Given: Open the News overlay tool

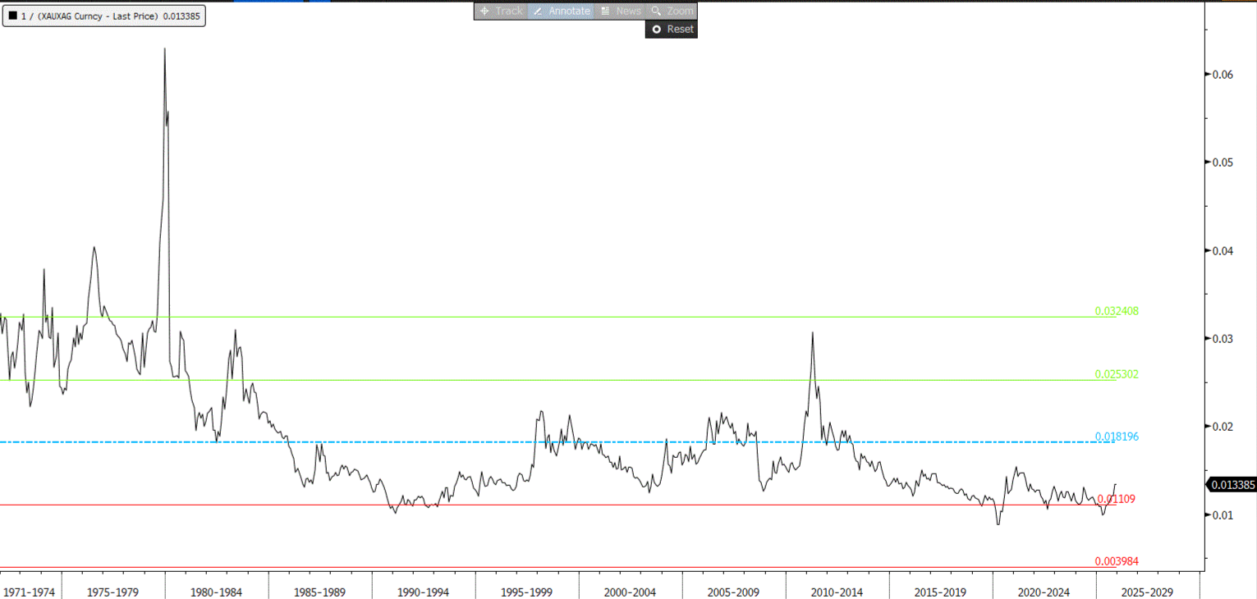Looking at the screenshot, I should click(621, 11).
